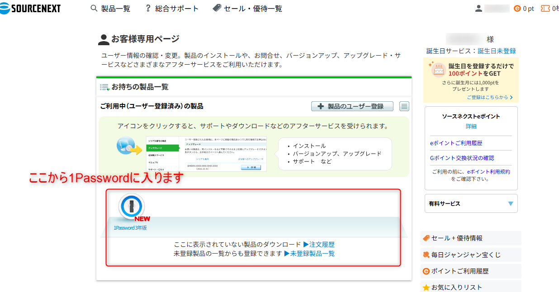Click the star icon next to お気に入りリスト
Viewport: 559px width, 292px height.
[x=426, y=287]
